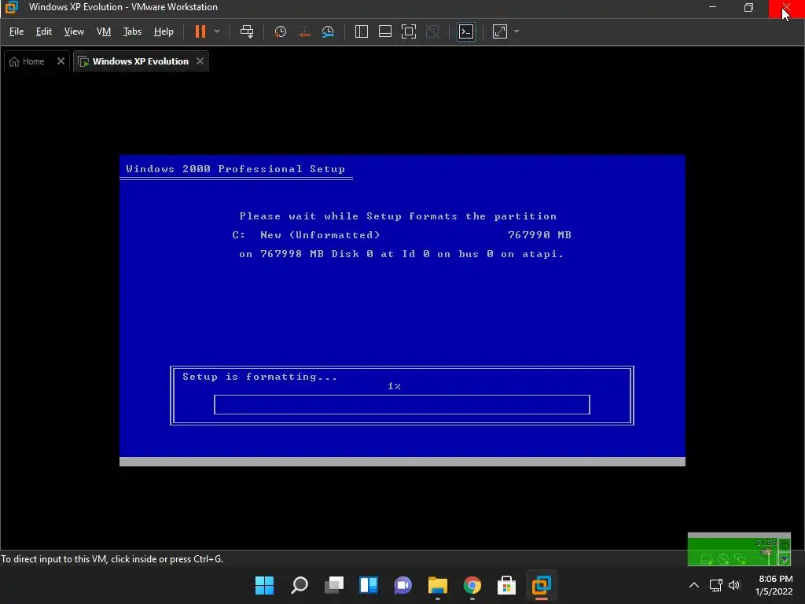
Task: Minimize the VMware Workstation window
Action: click(x=712, y=7)
